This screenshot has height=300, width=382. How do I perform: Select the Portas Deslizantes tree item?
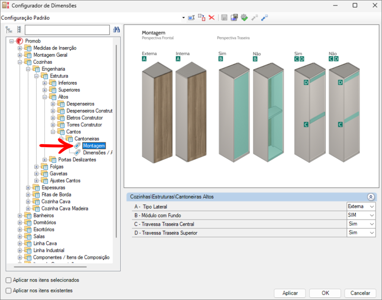[x=77, y=160]
